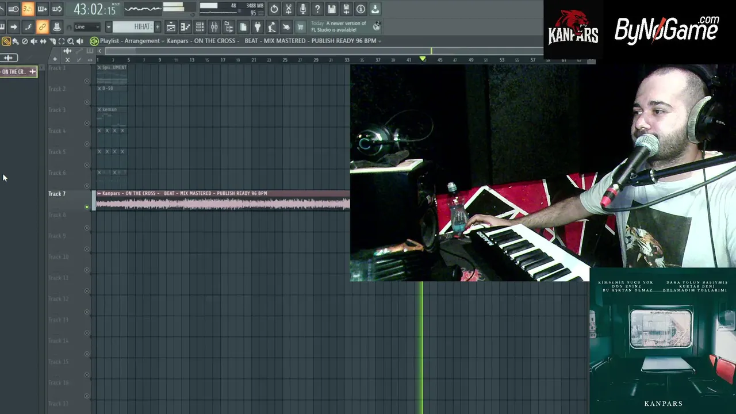Select the Zoom magnifier tool in Playlist
The height and width of the screenshot is (414, 736).
(x=71, y=41)
